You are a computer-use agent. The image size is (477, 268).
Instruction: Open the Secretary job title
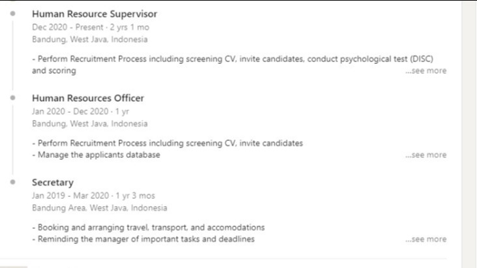[x=52, y=183]
